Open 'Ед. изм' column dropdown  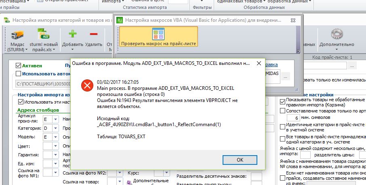pos(55,164)
